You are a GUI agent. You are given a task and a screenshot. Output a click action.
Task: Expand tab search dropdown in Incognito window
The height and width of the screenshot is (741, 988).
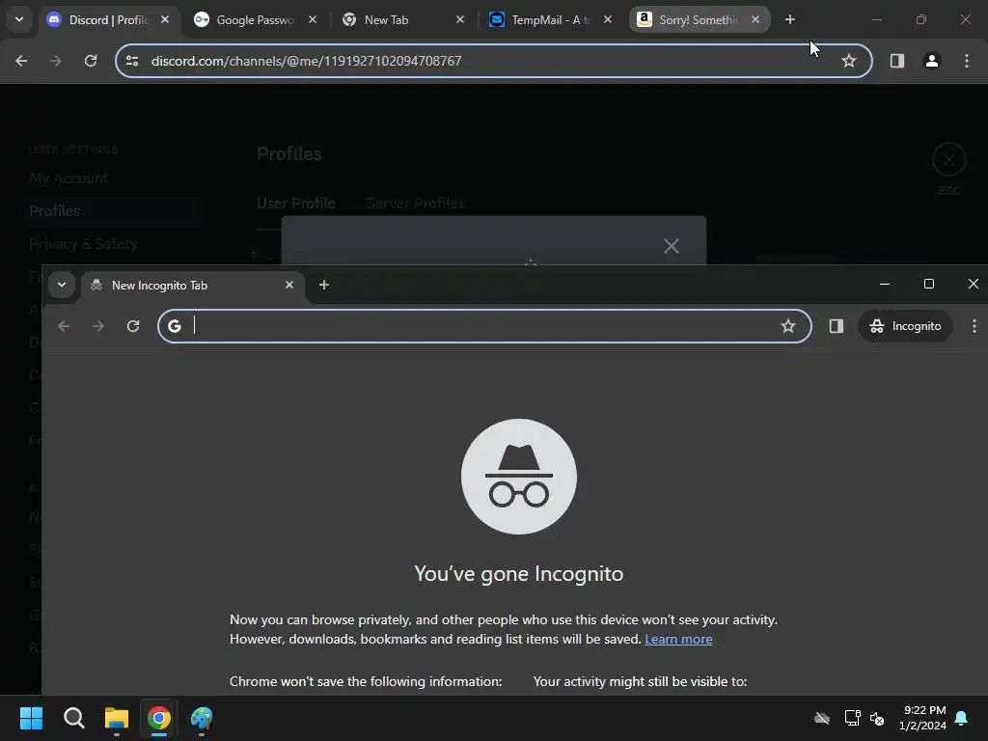(62, 285)
